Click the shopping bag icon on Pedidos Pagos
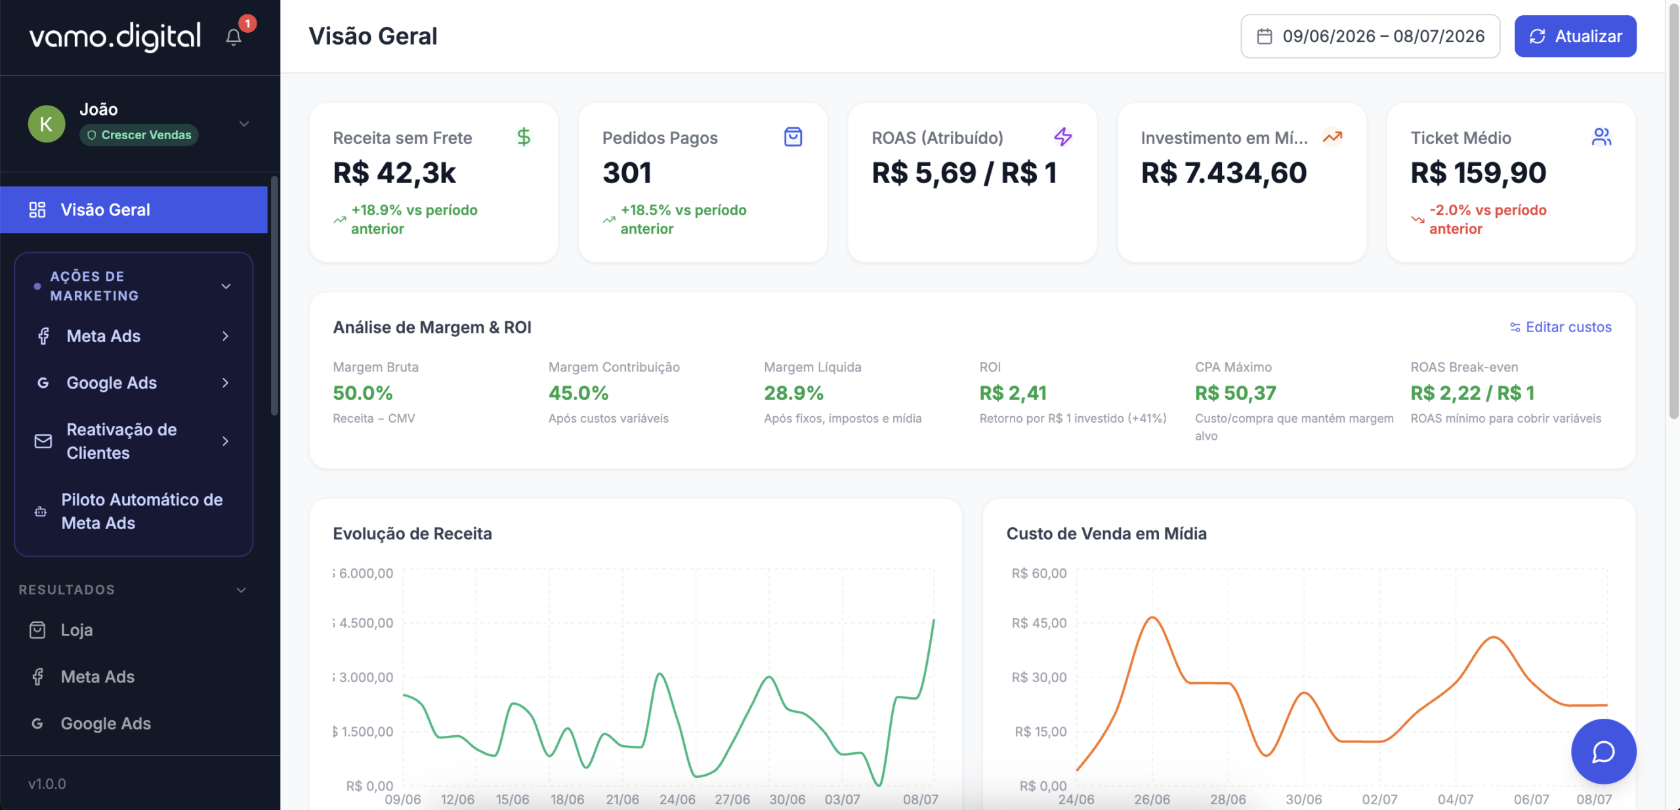The height and width of the screenshot is (810, 1680). tap(793, 137)
